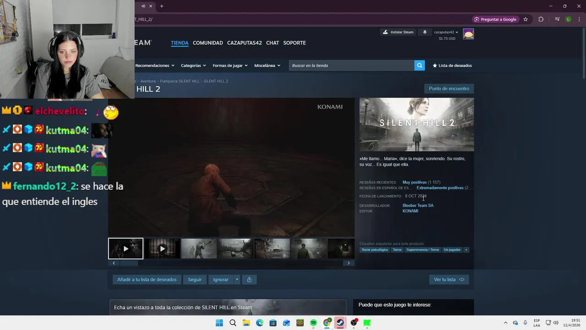Select the Un jugador tag
The height and width of the screenshot is (330, 586).
point(452,250)
